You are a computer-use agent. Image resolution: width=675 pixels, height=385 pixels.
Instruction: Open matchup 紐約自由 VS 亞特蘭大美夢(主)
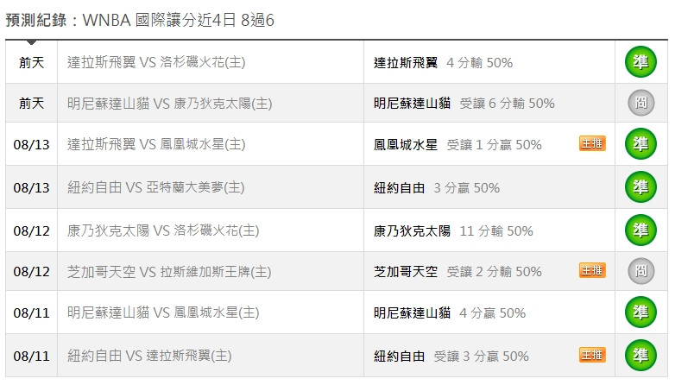click(x=156, y=187)
